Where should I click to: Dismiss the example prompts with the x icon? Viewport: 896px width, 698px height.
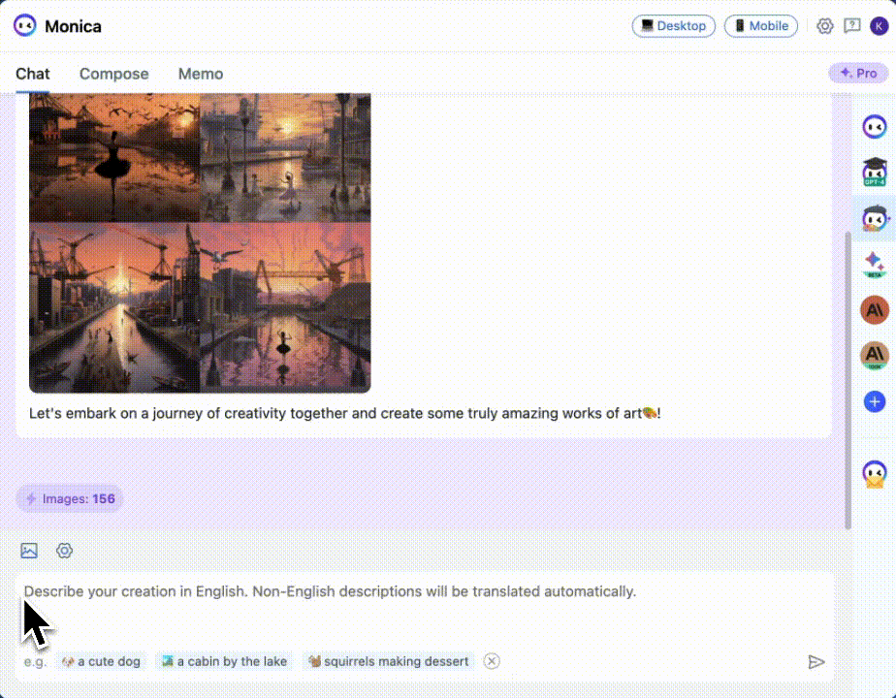click(x=492, y=660)
